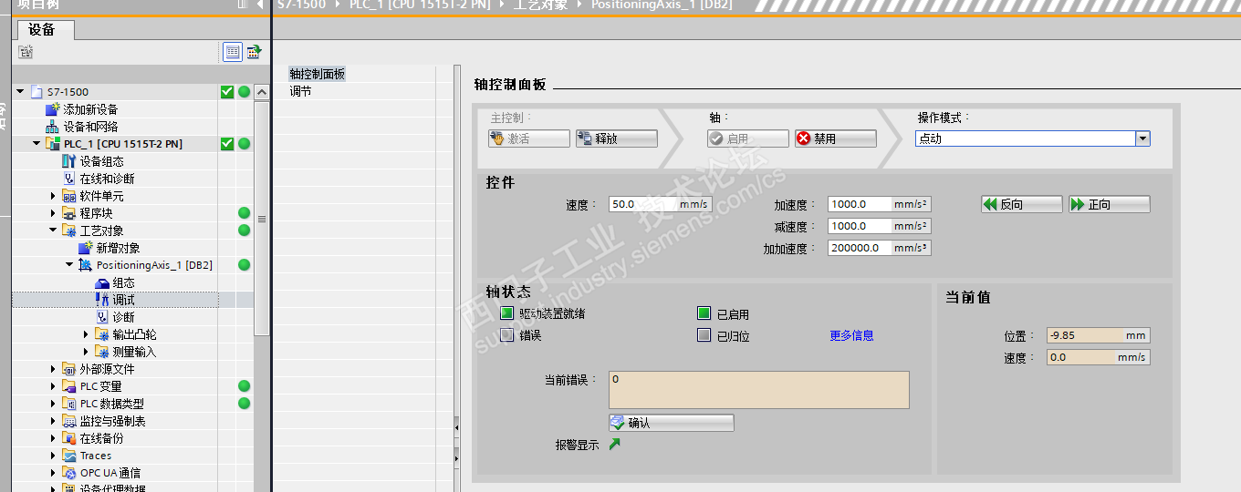The width and height of the screenshot is (1241, 492).
Task: Click green status dot beside PLC 变量
Action: click(244, 386)
